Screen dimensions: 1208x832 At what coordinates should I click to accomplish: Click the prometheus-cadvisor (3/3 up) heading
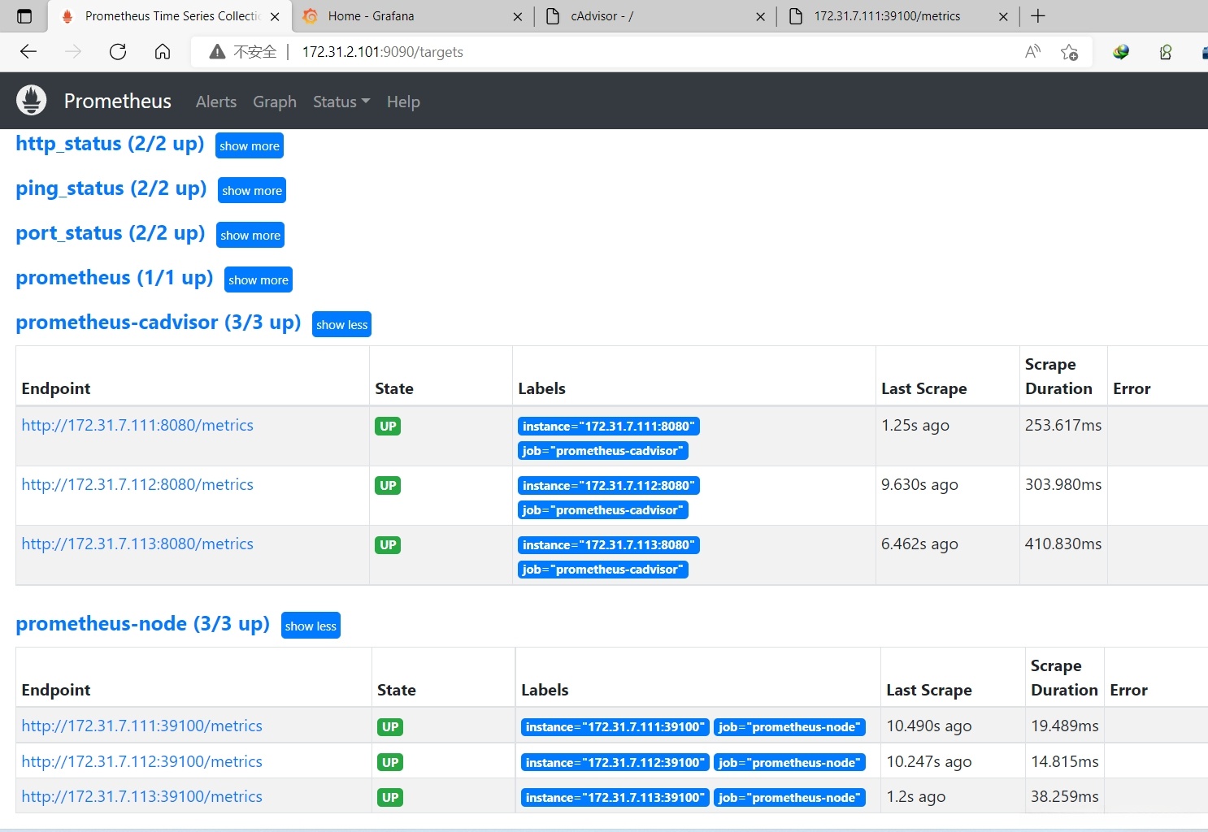[159, 323]
